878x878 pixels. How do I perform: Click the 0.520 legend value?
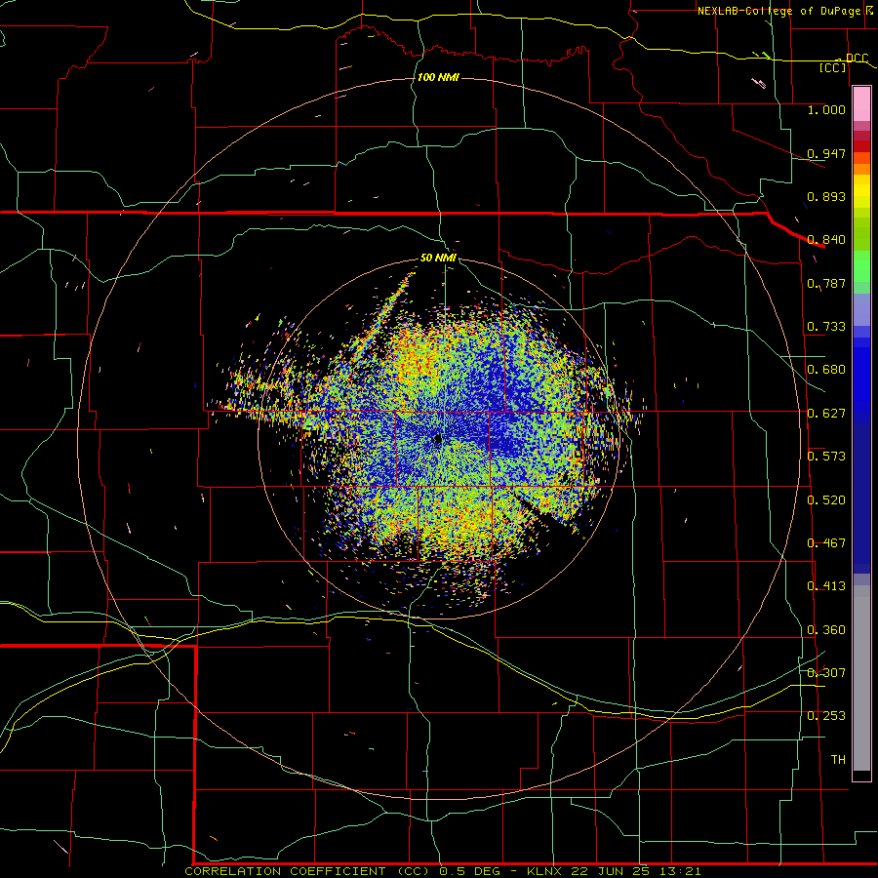pos(826,500)
